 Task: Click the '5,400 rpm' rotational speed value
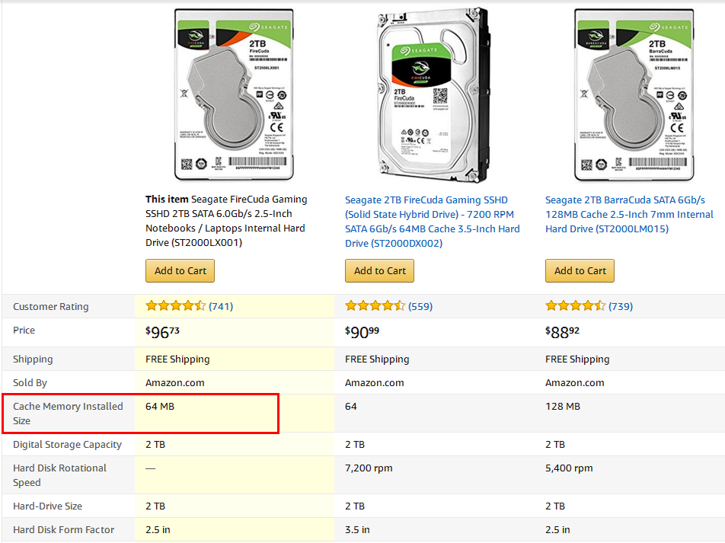[x=569, y=468]
